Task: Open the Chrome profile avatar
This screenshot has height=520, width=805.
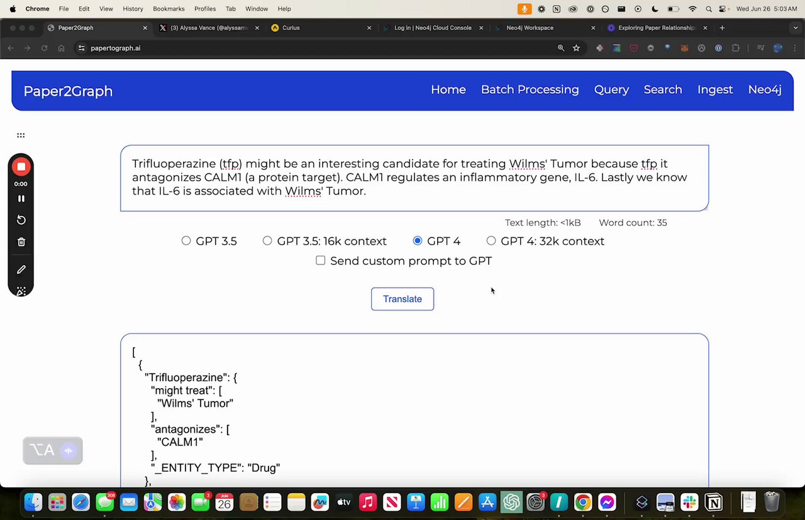Action: (779, 48)
